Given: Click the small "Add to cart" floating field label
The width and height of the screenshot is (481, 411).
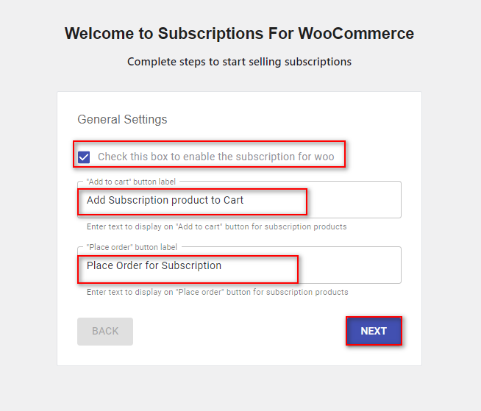Looking at the screenshot, I should 131,181.
